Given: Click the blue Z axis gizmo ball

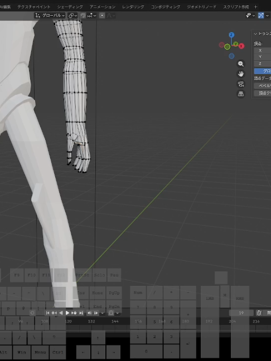Looking at the screenshot, I should point(231,35).
